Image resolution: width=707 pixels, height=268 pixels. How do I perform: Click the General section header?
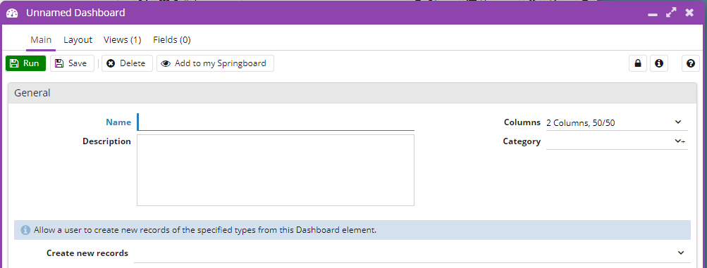[x=352, y=93]
